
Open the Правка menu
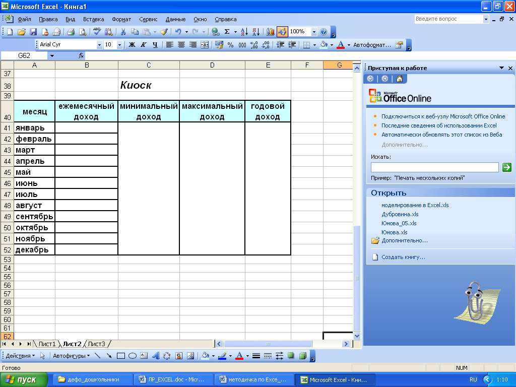(48, 19)
